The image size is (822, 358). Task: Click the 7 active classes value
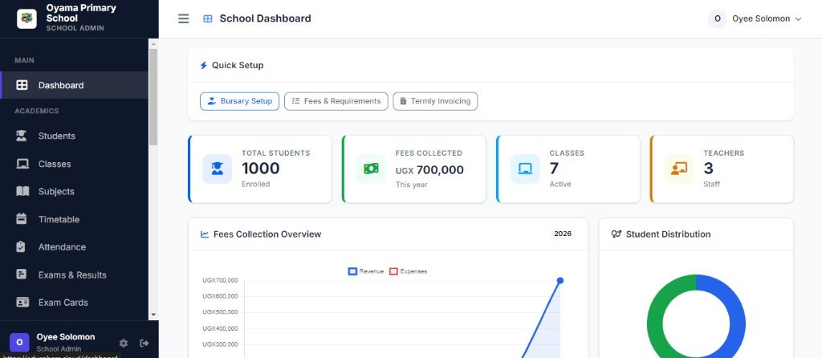click(554, 169)
